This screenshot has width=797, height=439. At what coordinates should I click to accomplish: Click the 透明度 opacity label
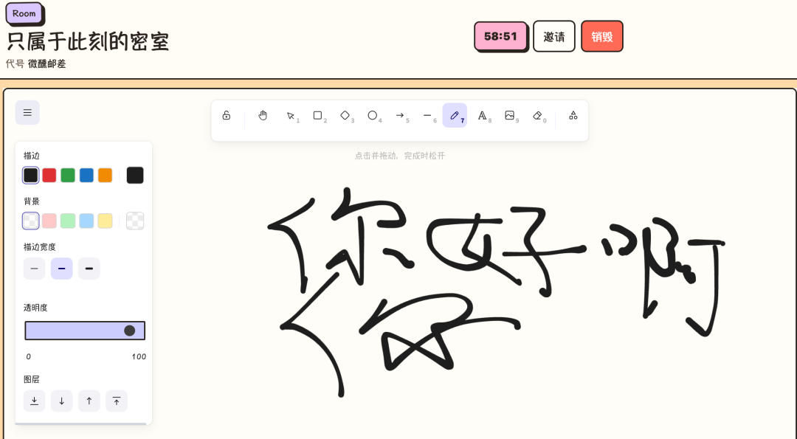tap(35, 308)
